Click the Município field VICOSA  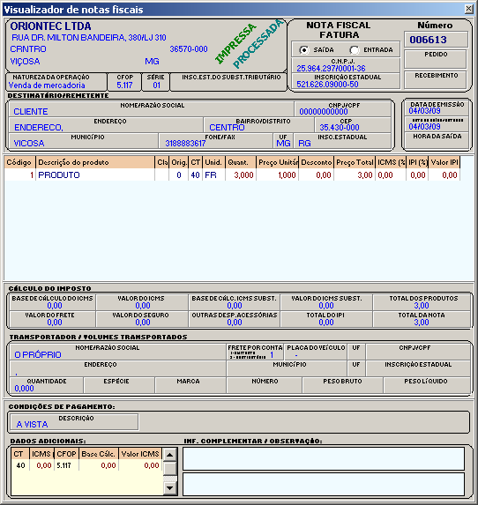[83, 140]
